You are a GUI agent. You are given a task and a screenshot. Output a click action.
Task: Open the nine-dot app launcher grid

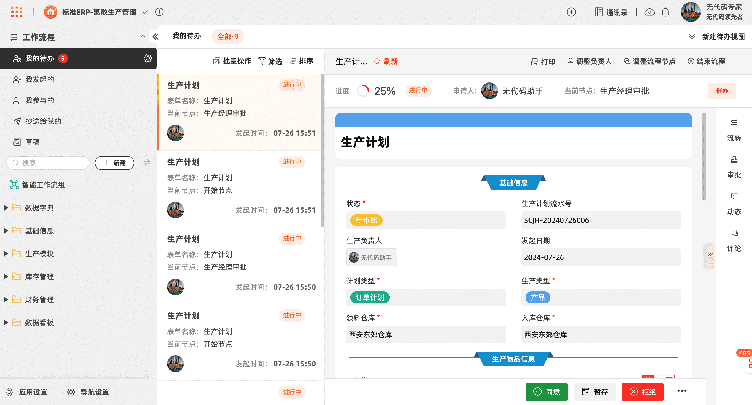[x=17, y=12]
